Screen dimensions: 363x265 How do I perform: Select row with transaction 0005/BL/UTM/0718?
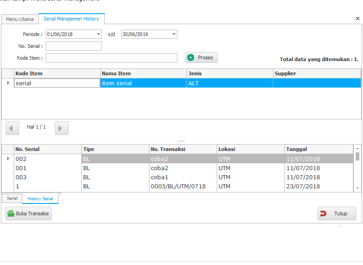point(178,186)
